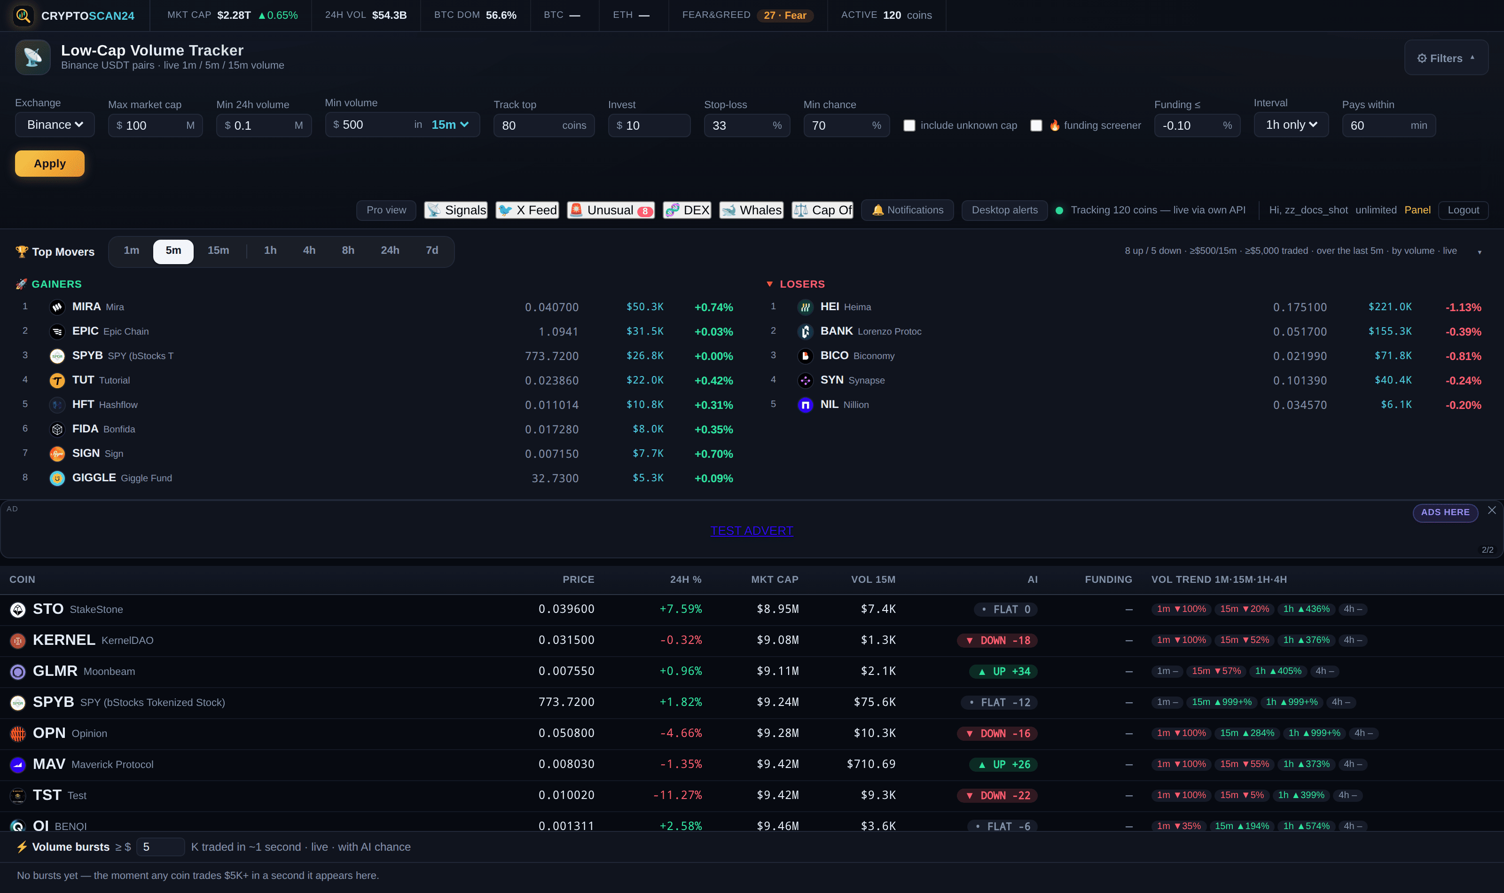The image size is (1504, 893).
Task: Click the KERNEL coin icon in table
Action: (x=18, y=641)
